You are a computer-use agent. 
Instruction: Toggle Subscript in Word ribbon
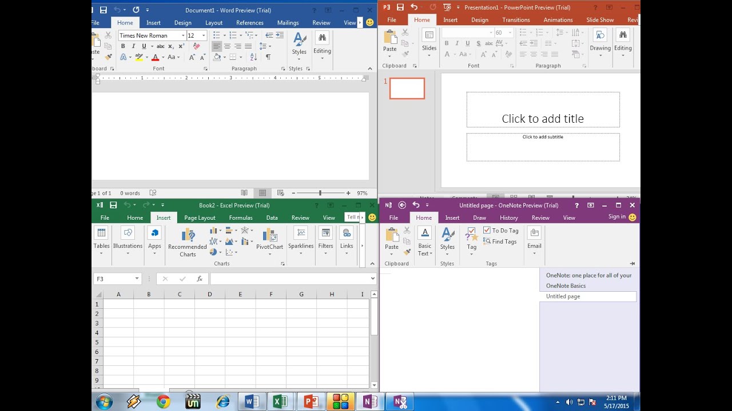(172, 46)
